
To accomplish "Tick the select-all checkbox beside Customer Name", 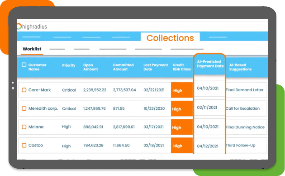I will tap(24, 65).
